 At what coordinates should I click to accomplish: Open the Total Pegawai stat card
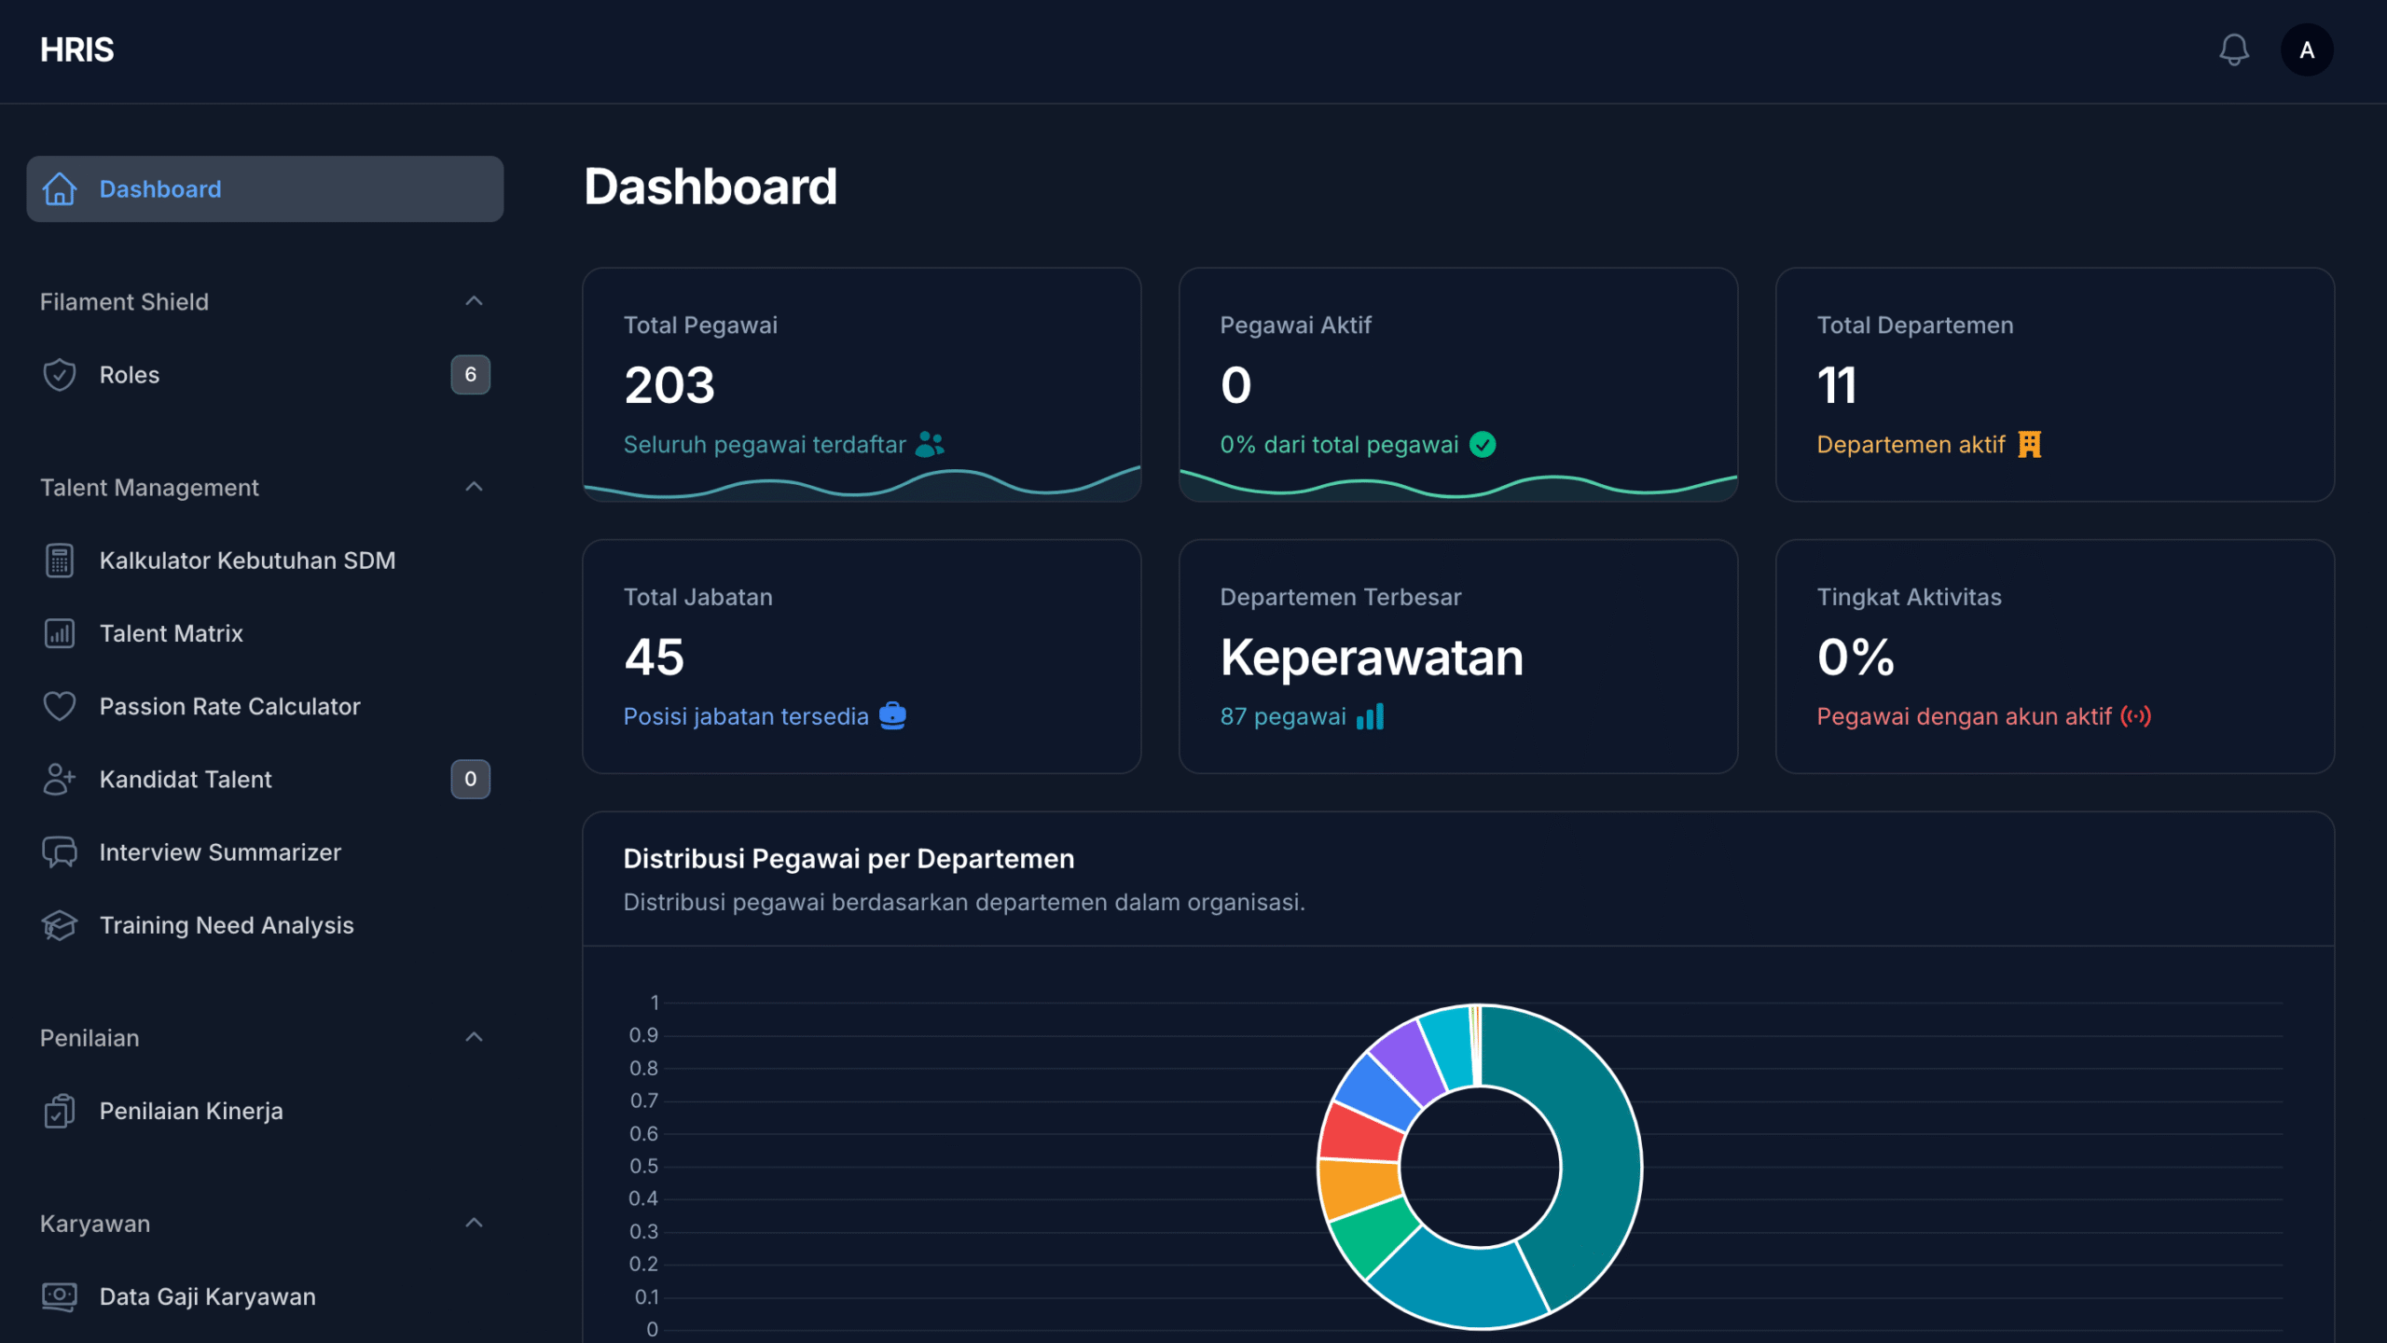click(x=861, y=384)
